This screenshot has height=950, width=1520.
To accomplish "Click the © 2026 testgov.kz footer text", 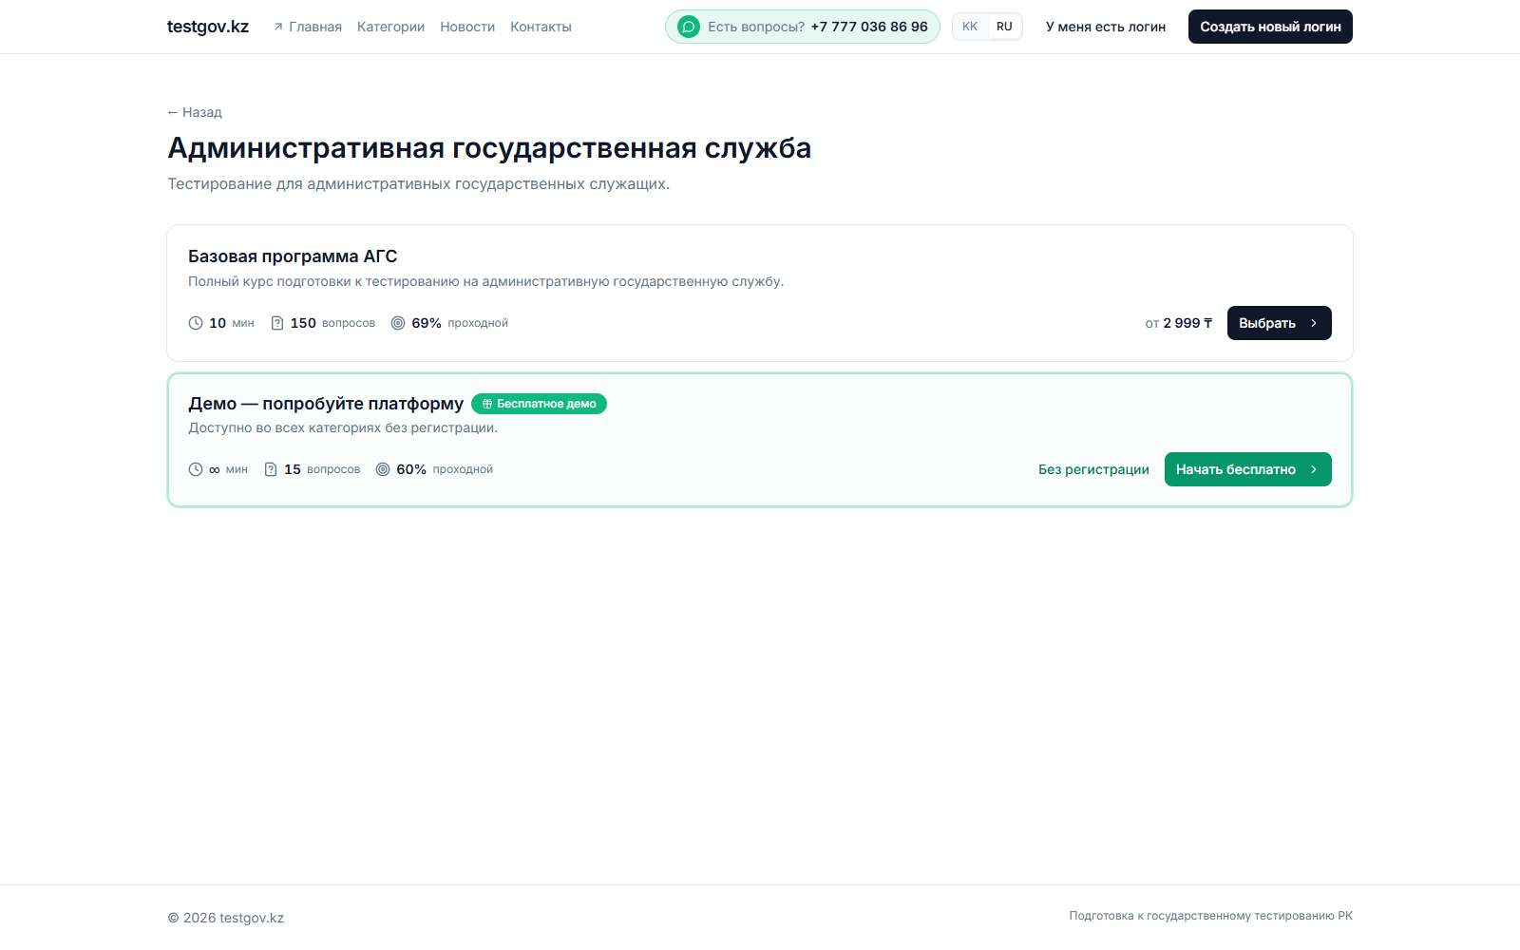I will (x=226, y=918).
